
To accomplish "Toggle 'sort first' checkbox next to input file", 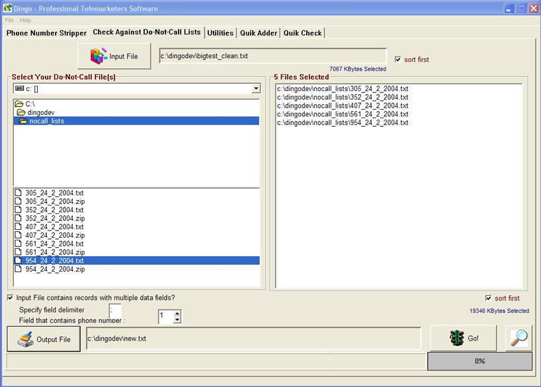I will pos(398,59).
